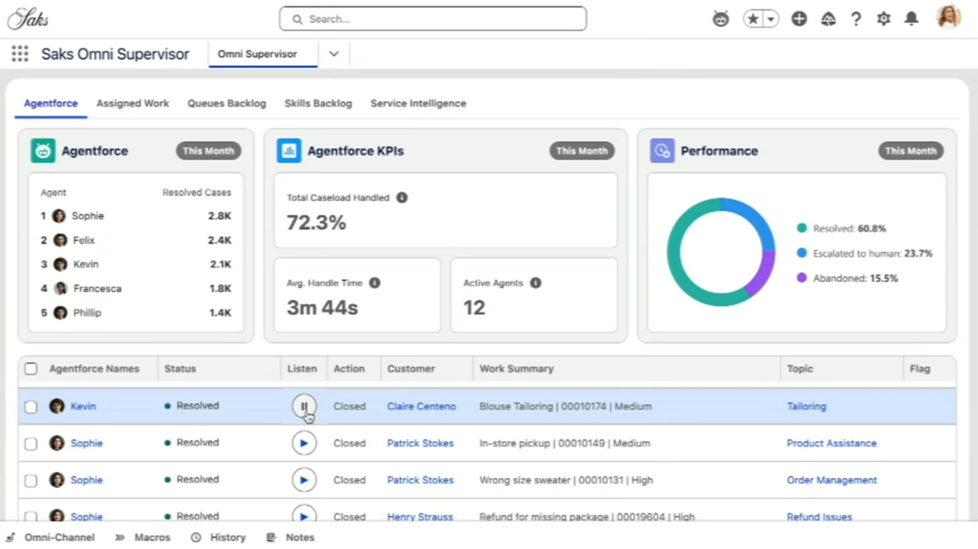Open the Setup gear icon
The width and height of the screenshot is (978, 549).
(883, 19)
